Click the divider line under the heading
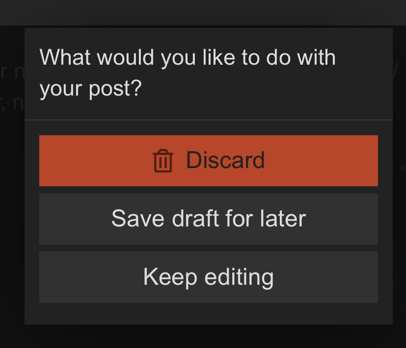The image size is (406, 348). pyautogui.click(x=208, y=119)
